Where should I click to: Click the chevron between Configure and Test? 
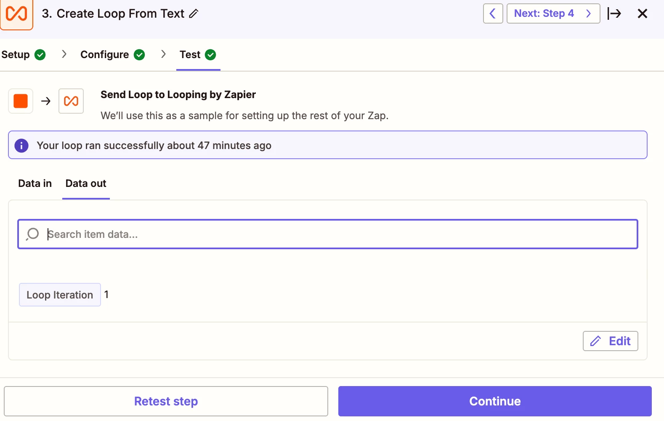(x=163, y=54)
